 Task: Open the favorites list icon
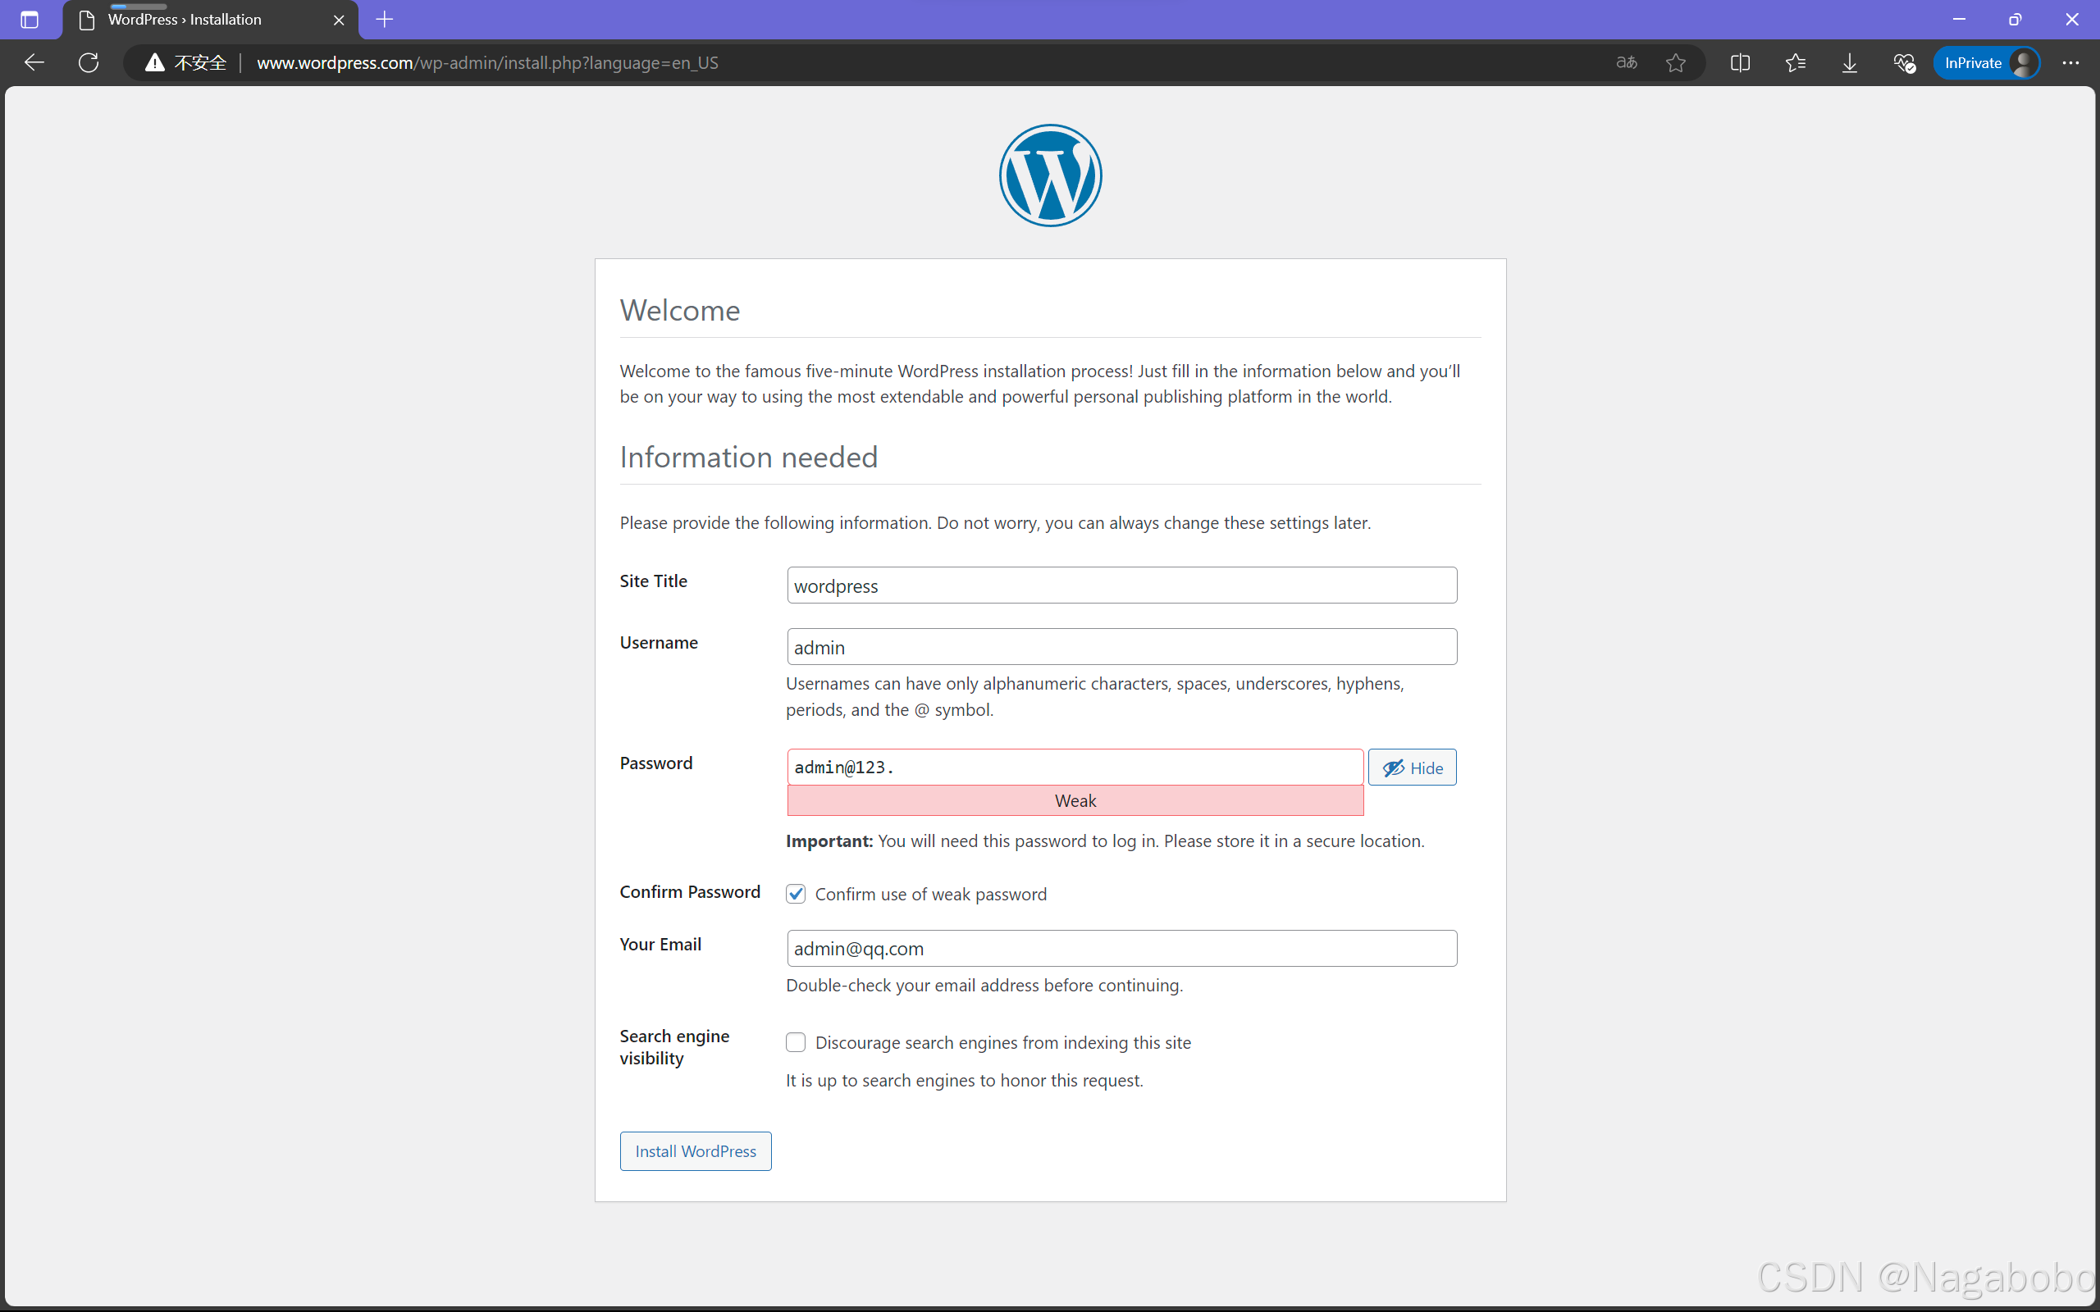coord(1796,62)
